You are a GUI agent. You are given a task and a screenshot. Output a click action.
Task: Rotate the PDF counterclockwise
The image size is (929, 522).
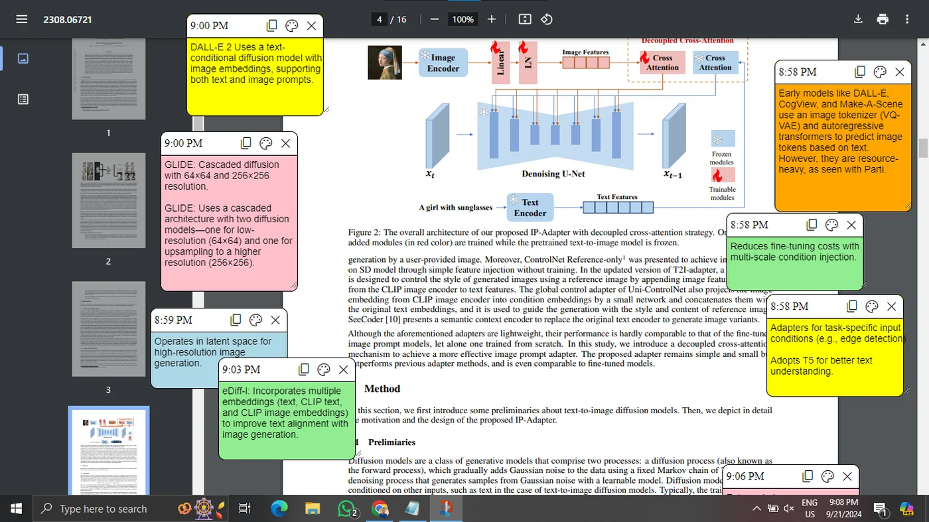pyautogui.click(x=546, y=19)
